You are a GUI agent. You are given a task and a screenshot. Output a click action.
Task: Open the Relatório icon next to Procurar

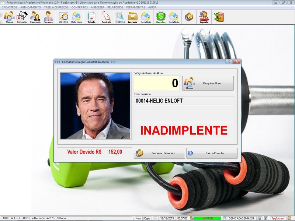(146, 17)
